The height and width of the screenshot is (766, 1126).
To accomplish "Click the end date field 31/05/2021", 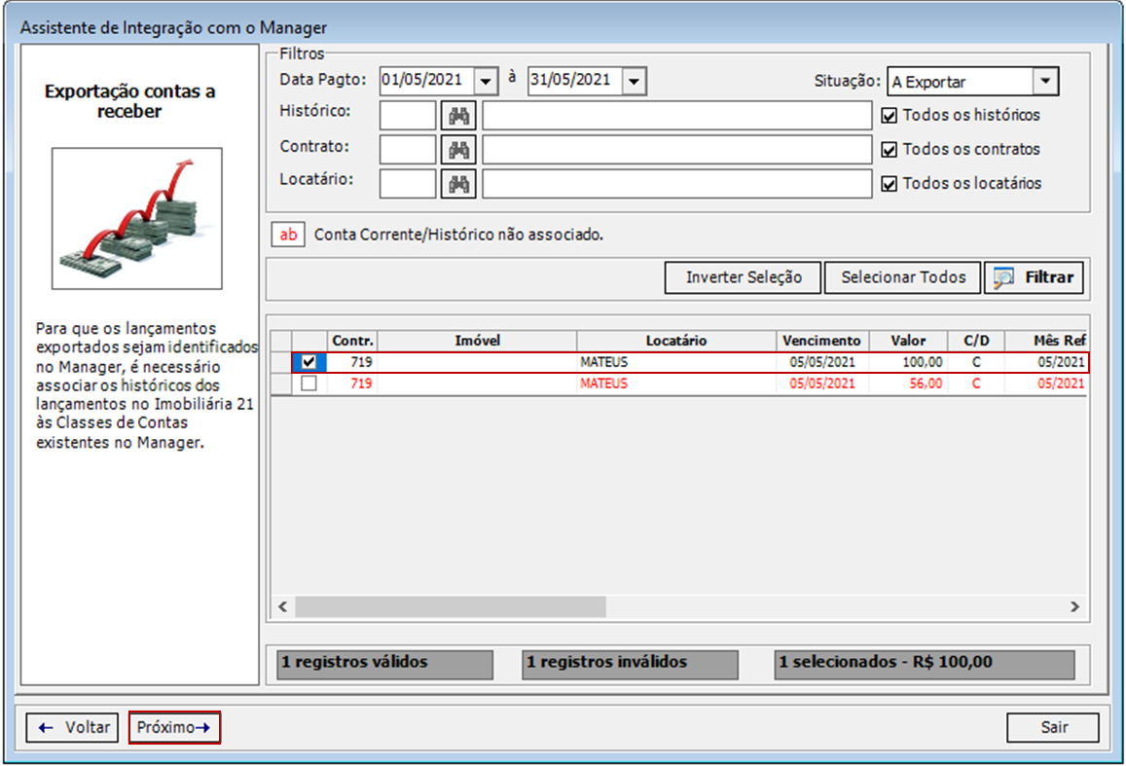I will pyautogui.click(x=575, y=81).
